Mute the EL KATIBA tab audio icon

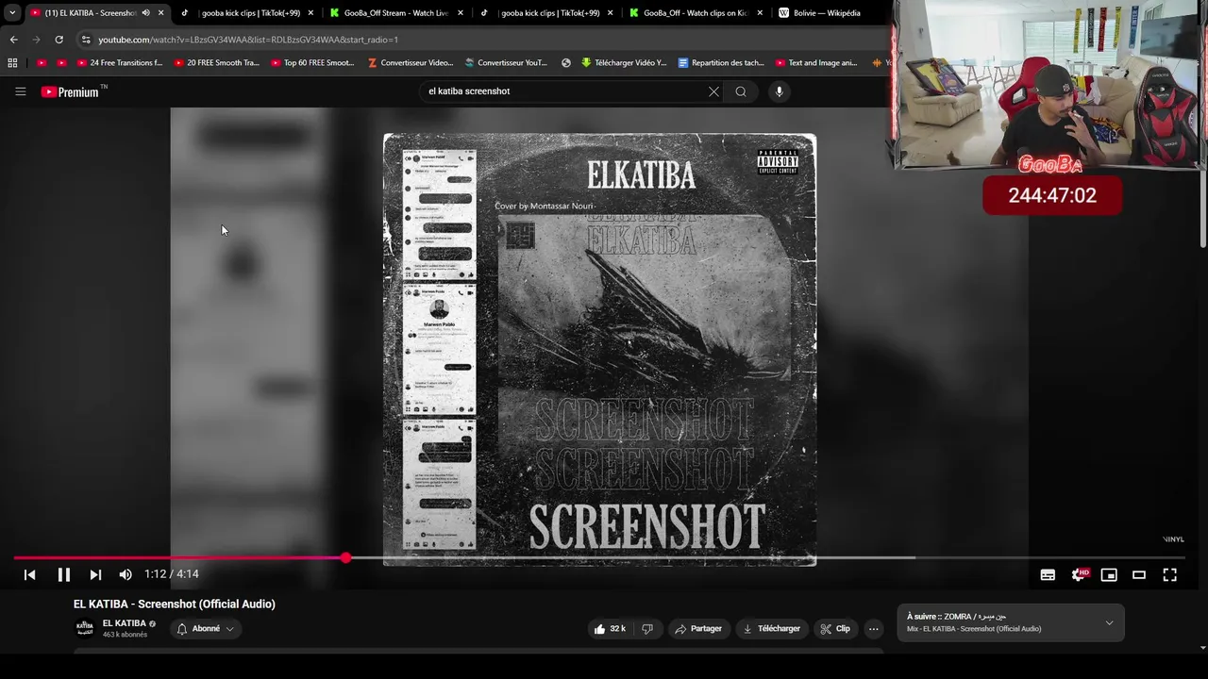145,13
